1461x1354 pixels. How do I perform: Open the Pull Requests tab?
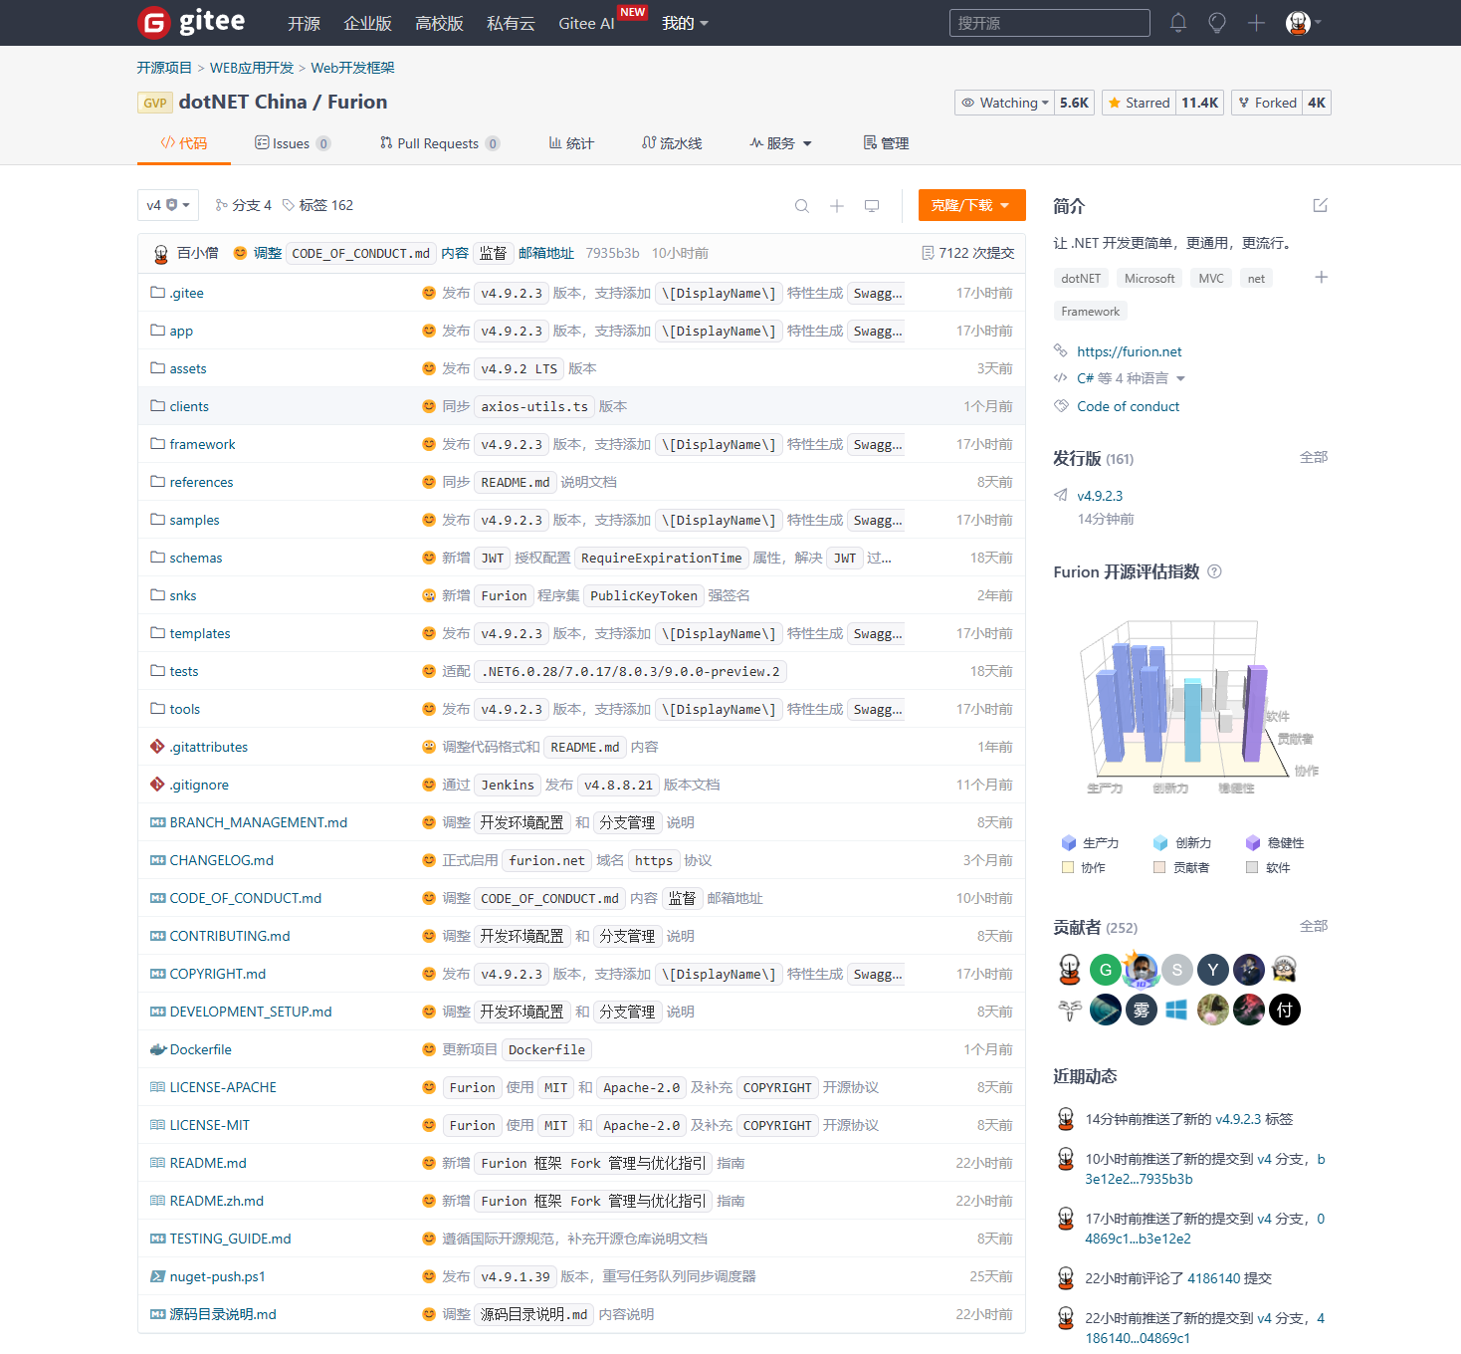[439, 143]
